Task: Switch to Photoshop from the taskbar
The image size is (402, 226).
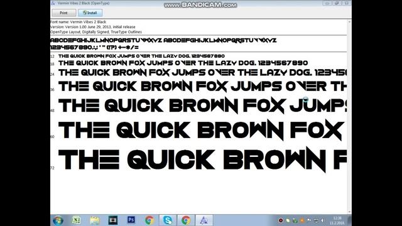Action: tap(131, 220)
